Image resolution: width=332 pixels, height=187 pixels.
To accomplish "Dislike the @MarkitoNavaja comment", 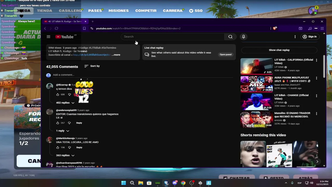I will [69, 148].
